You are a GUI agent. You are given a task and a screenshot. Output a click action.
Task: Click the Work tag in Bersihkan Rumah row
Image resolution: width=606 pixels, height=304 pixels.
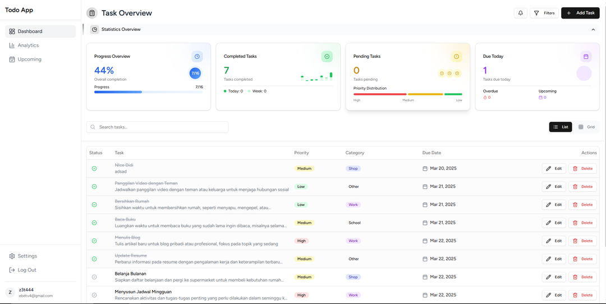(353, 205)
